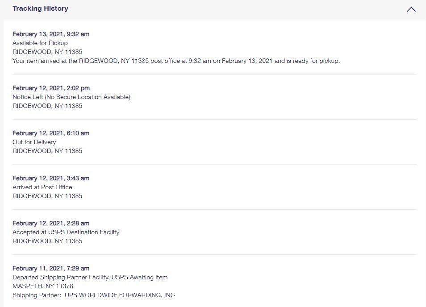Viewport: 426px width, 307px height.
Task: Click the ready for pickup description sentence
Action: click(x=176, y=61)
